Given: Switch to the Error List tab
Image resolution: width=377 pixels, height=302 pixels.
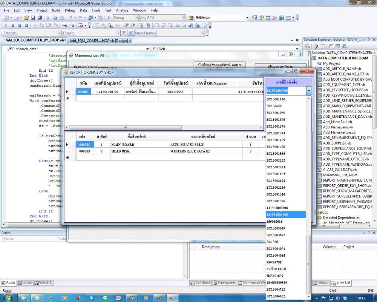Looking at the screenshot, I should tap(341, 282).
